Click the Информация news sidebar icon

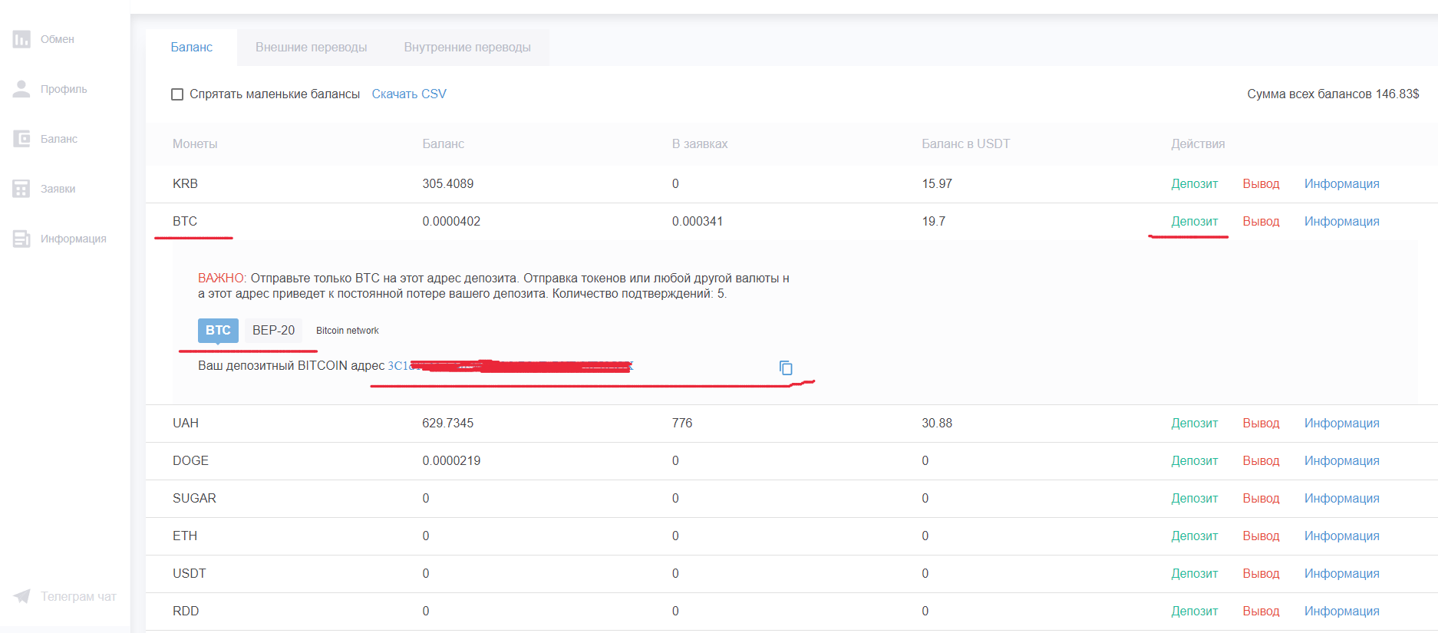(x=21, y=239)
